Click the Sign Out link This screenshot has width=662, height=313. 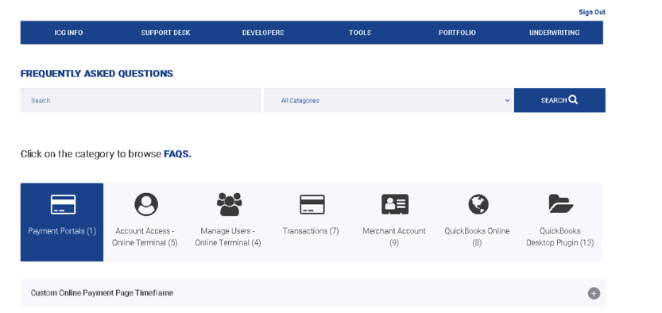(592, 12)
